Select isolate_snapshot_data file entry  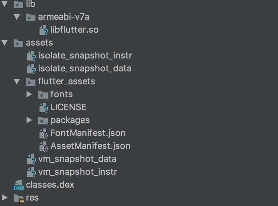tap(84, 68)
